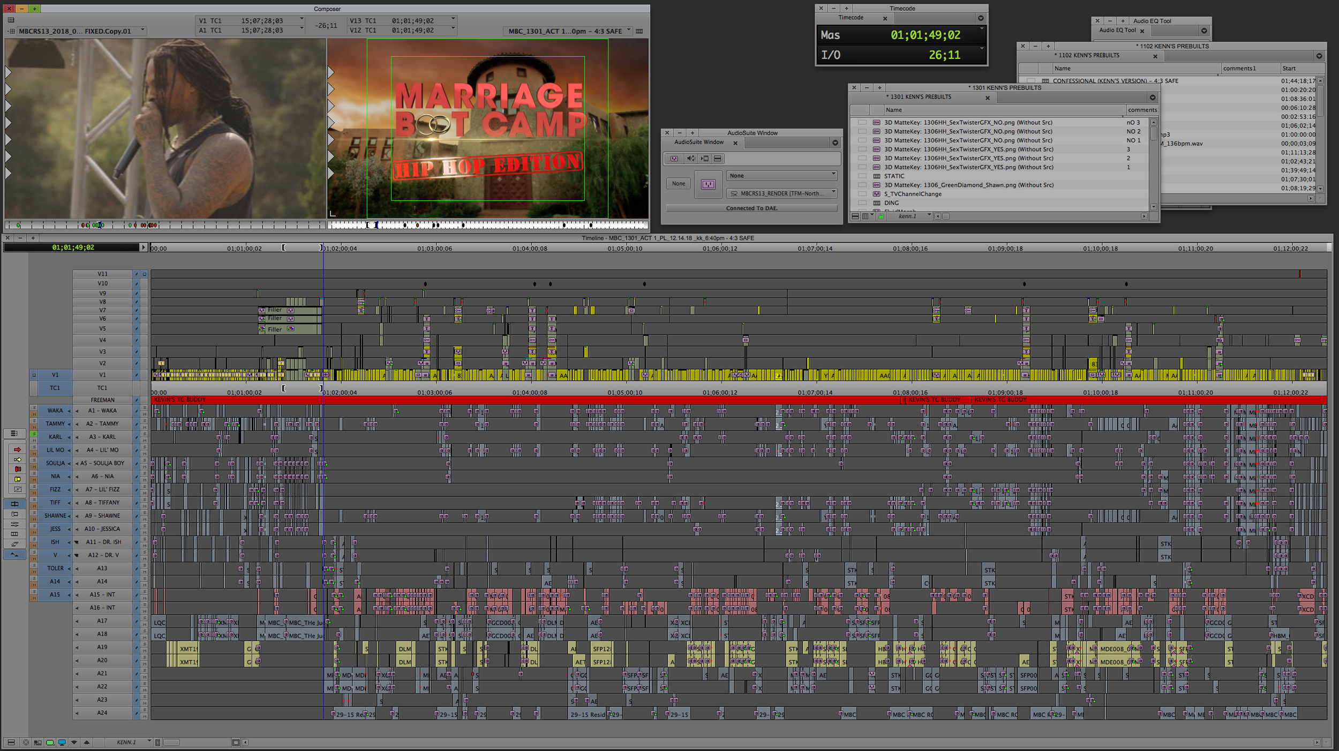Image resolution: width=1339 pixels, height=751 pixels.
Task: Toggle the A24 record track selector
Action: pos(102,713)
